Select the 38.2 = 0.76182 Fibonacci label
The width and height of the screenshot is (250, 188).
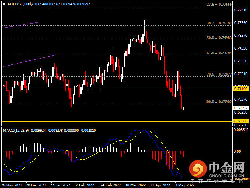point(219,23)
